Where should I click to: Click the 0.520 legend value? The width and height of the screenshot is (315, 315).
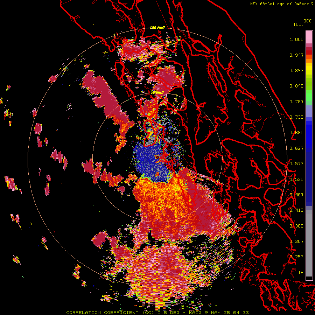pyautogui.click(x=296, y=180)
